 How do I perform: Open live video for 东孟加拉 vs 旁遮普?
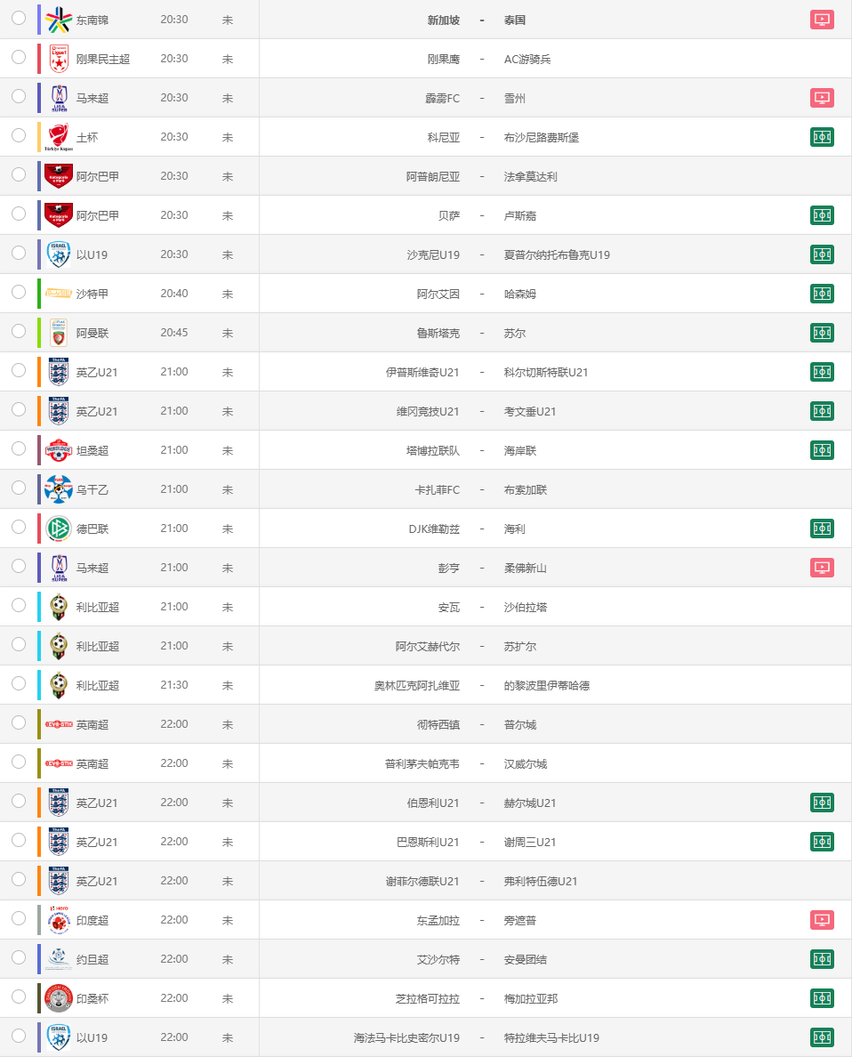pyautogui.click(x=822, y=920)
